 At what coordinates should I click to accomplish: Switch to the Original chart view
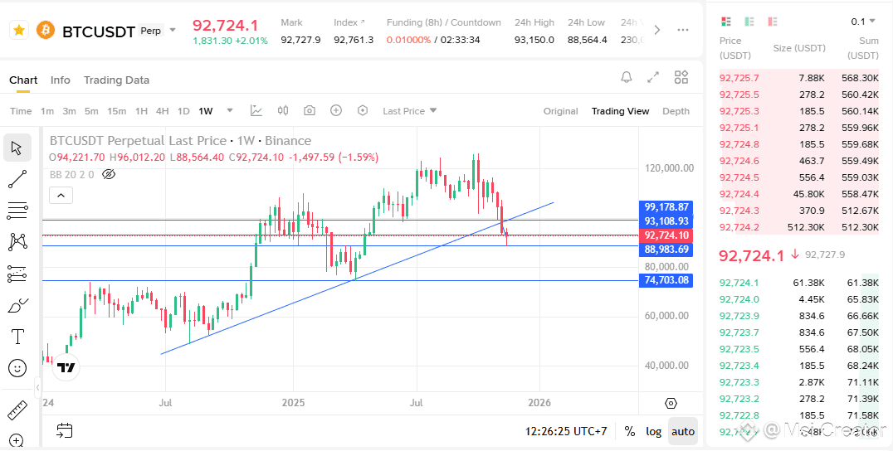click(x=560, y=111)
